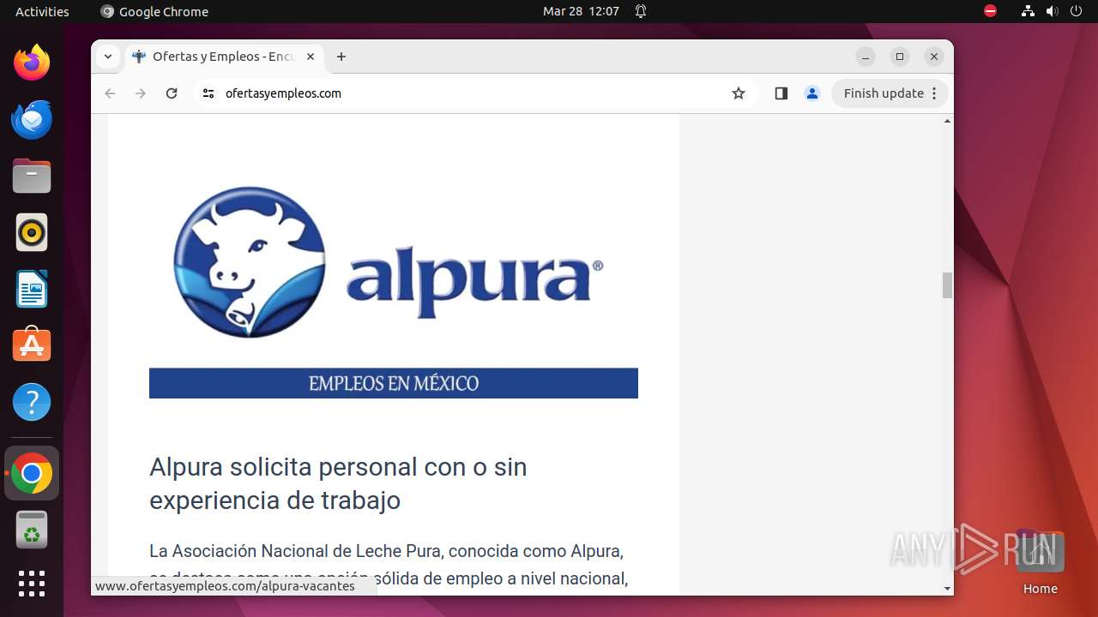
Task: Click the page scrollbar thumb
Action: pyautogui.click(x=947, y=285)
